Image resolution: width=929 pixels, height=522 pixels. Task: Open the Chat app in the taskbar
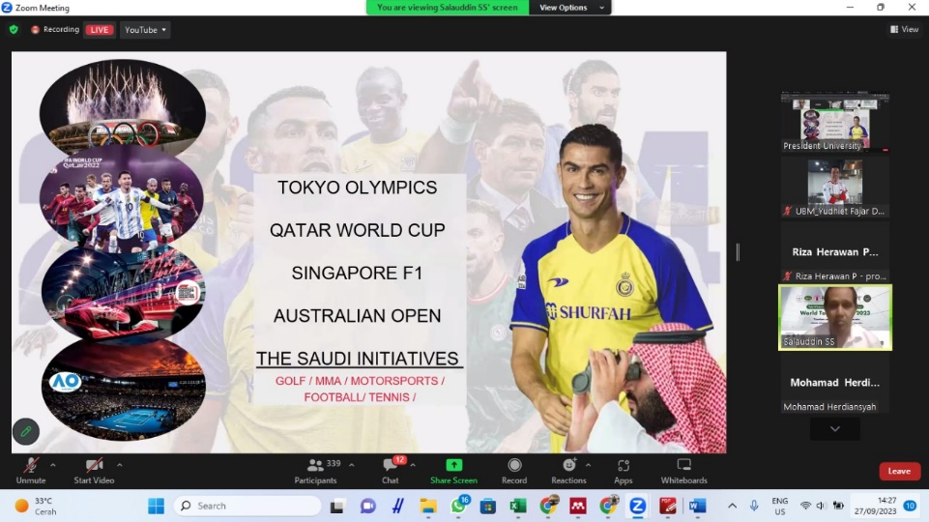click(x=368, y=506)
